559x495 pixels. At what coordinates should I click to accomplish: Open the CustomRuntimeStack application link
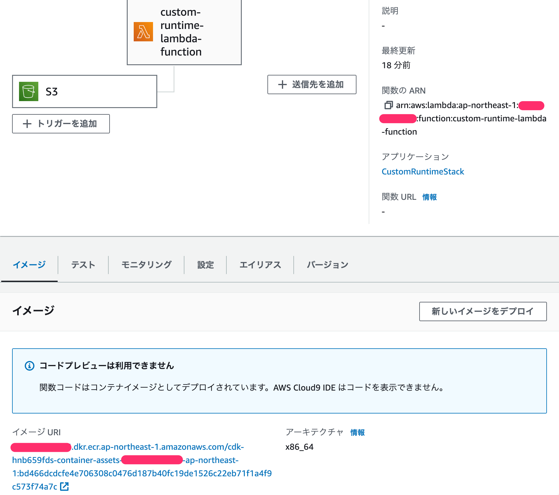(423, 171)
